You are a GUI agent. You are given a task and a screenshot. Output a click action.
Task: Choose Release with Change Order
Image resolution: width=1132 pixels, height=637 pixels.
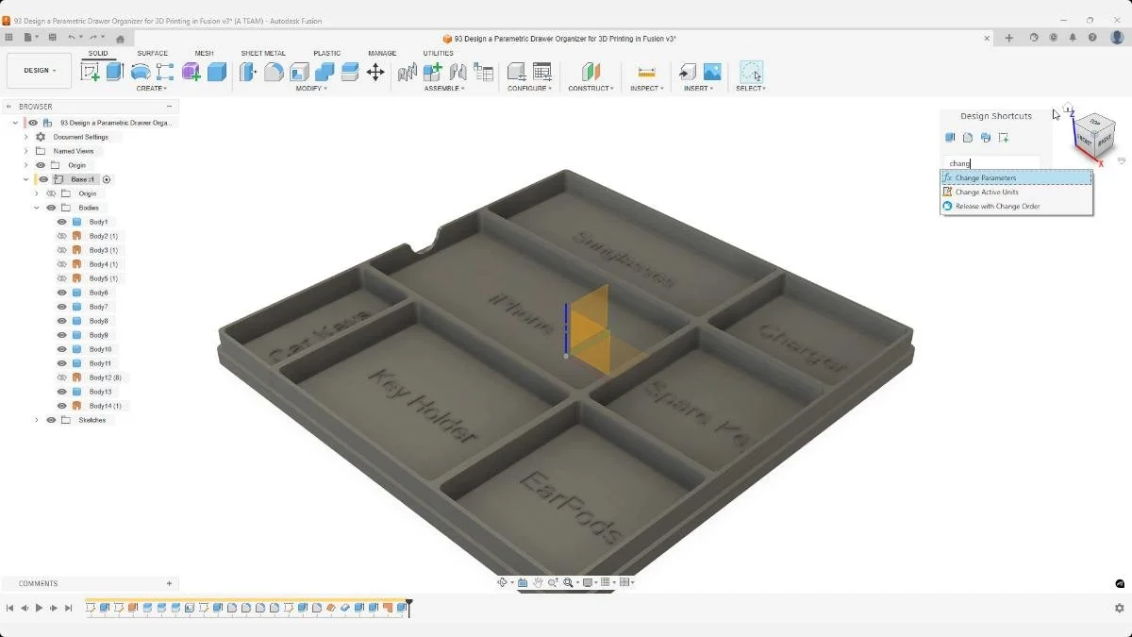click(1016, 206)
